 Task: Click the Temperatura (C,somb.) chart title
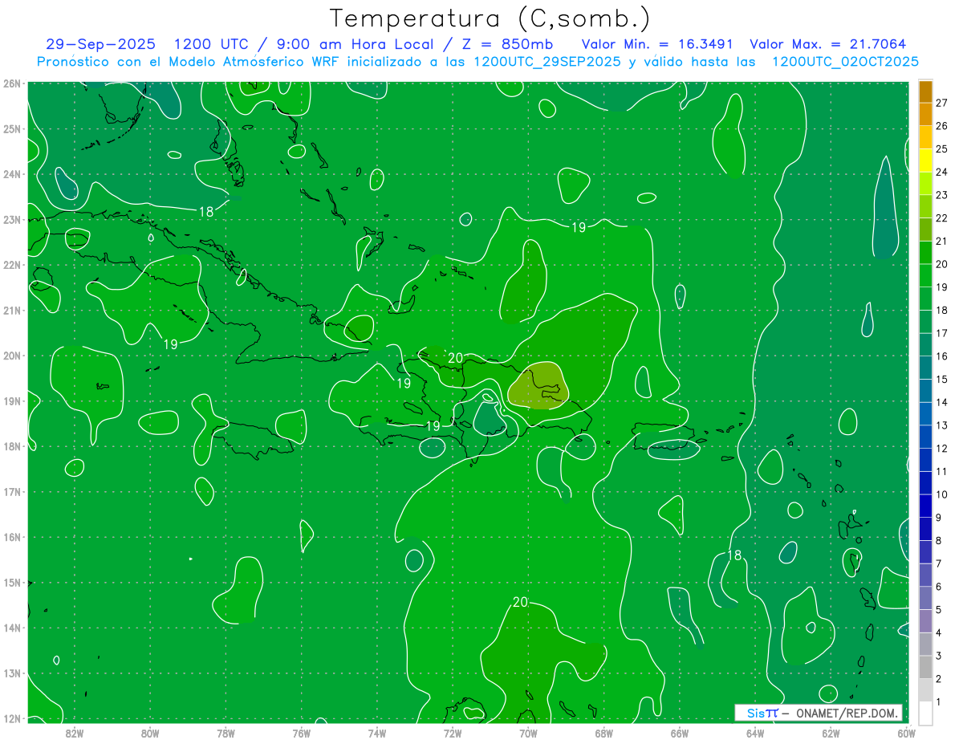tap(490, 18)
